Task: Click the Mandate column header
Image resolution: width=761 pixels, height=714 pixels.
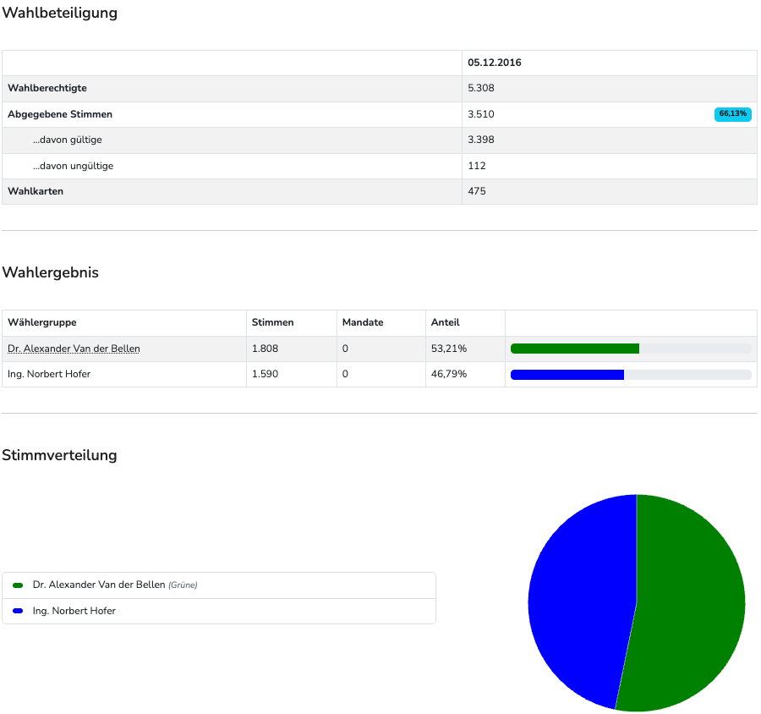Action: (x=362, y=322)
